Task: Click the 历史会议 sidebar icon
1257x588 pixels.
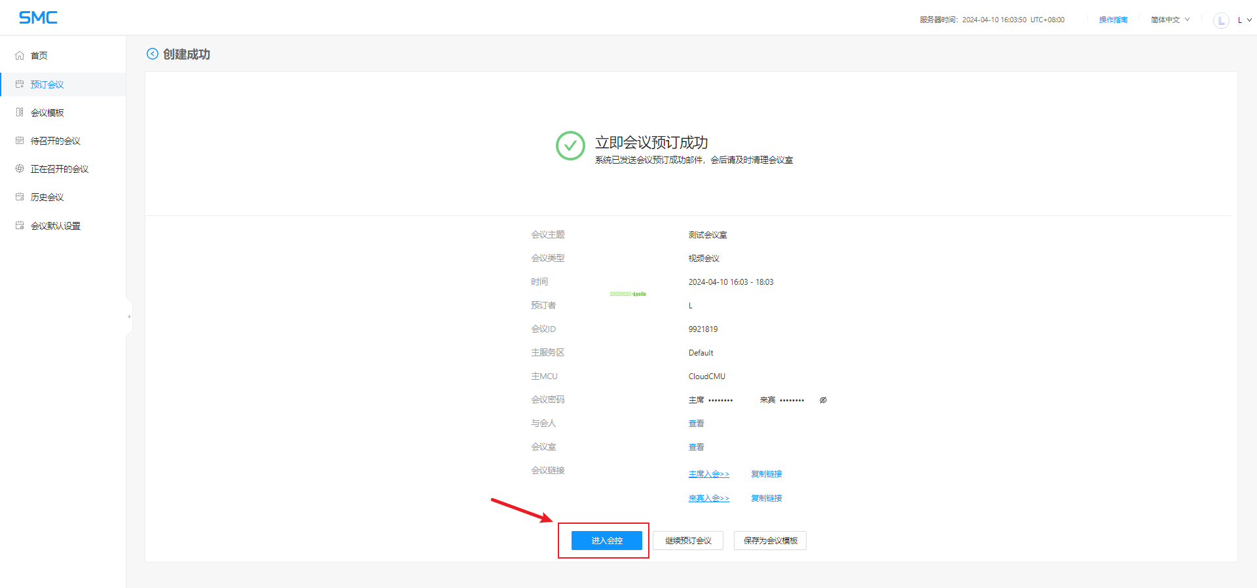Action: tap(20, 196)
